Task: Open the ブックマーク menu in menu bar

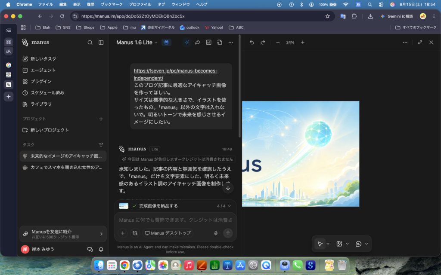Action: click(112, 4)
